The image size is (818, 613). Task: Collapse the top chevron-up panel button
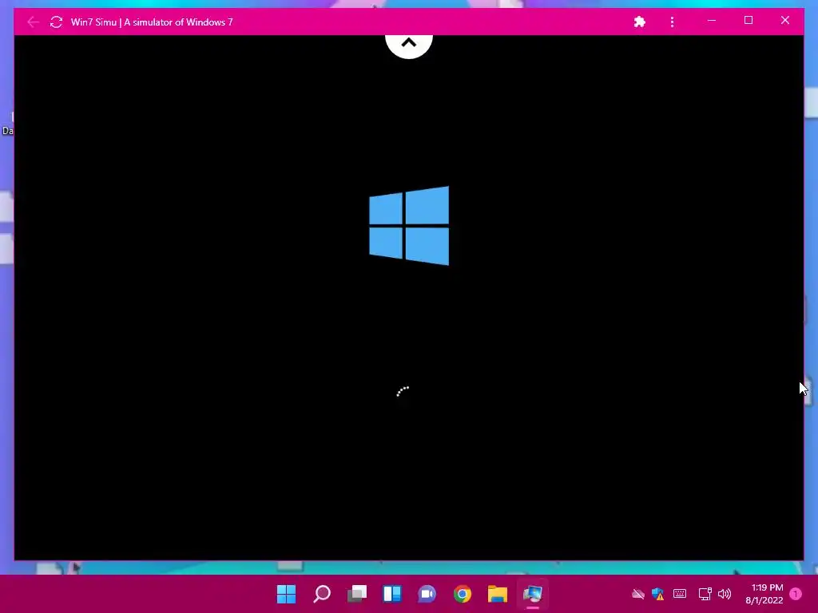[x=409, y=45]
